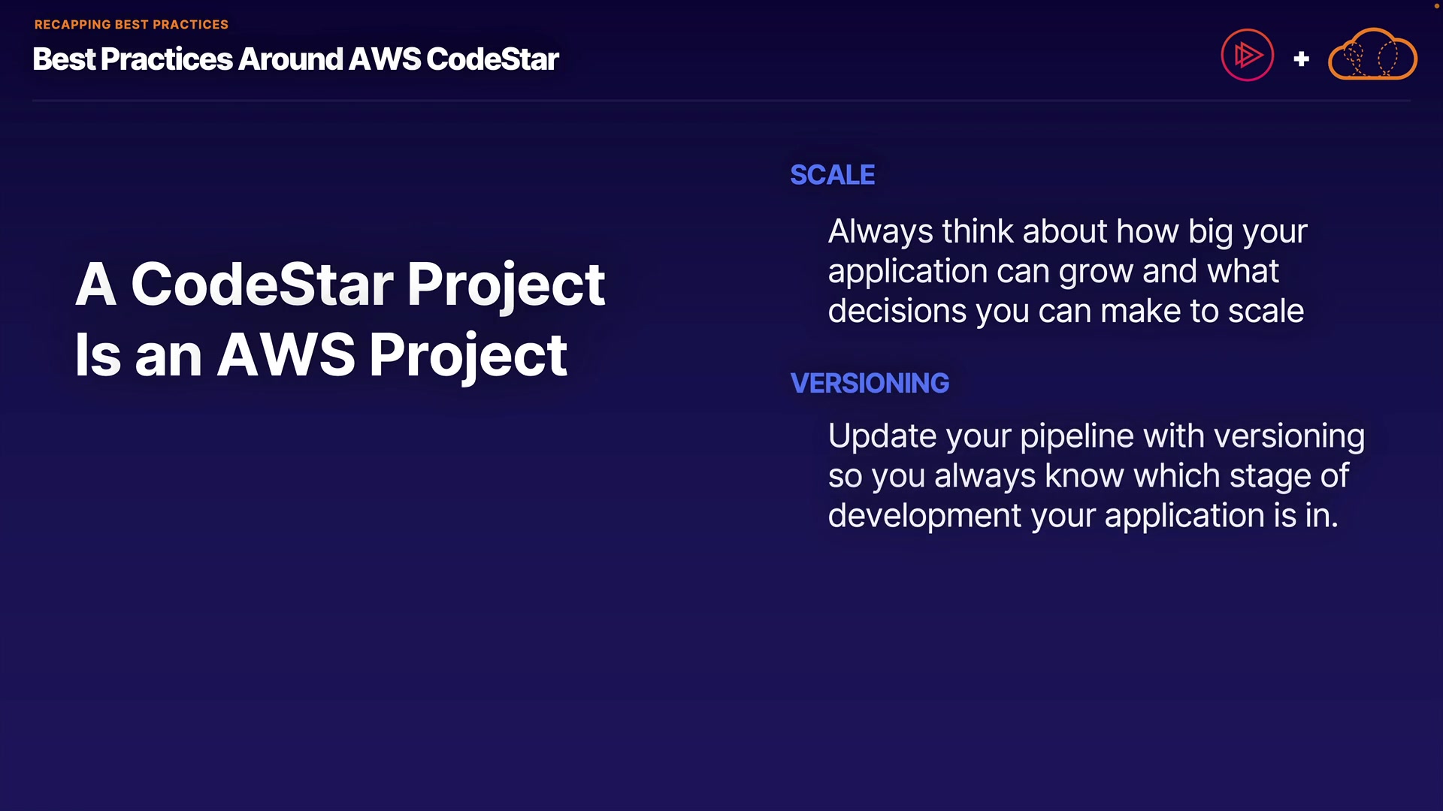
Task: Click the plus sign between the logos
Action: (x=1302, y=59)
